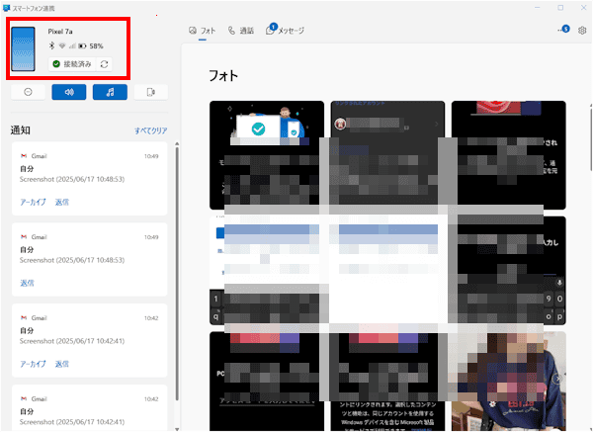Image resolution: width=593 pixels, height=432 pixels.
Task: Click the 接続済み connected status button
Action: click(72, 64)
